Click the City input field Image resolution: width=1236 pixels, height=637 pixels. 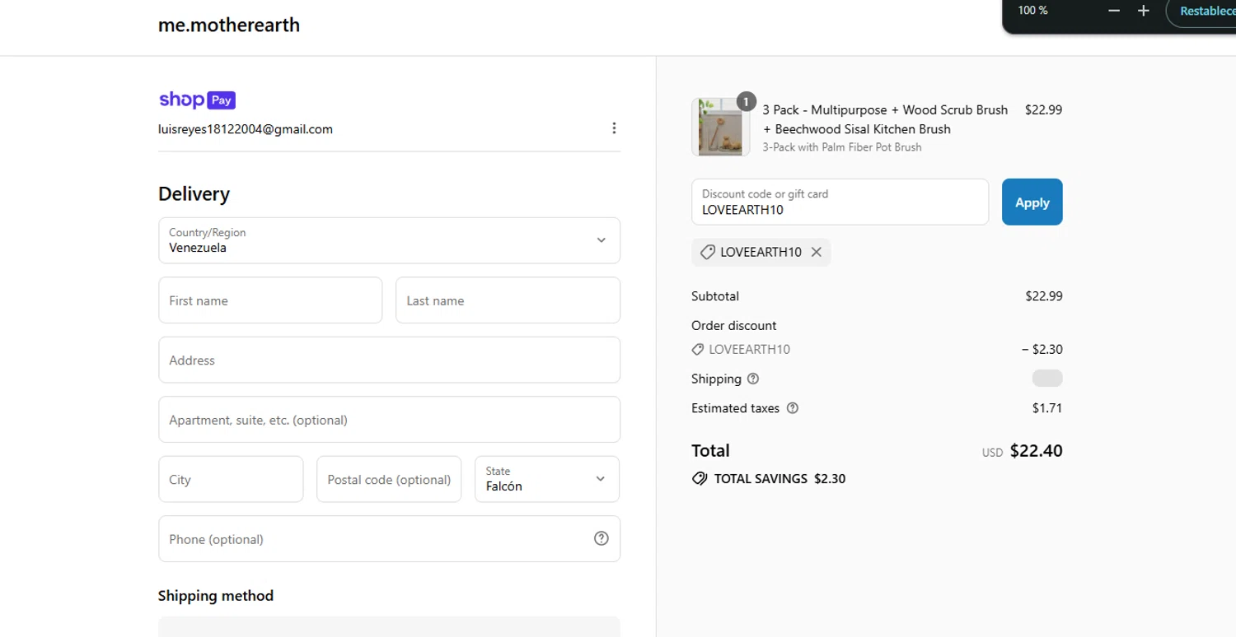click(231, 479)
